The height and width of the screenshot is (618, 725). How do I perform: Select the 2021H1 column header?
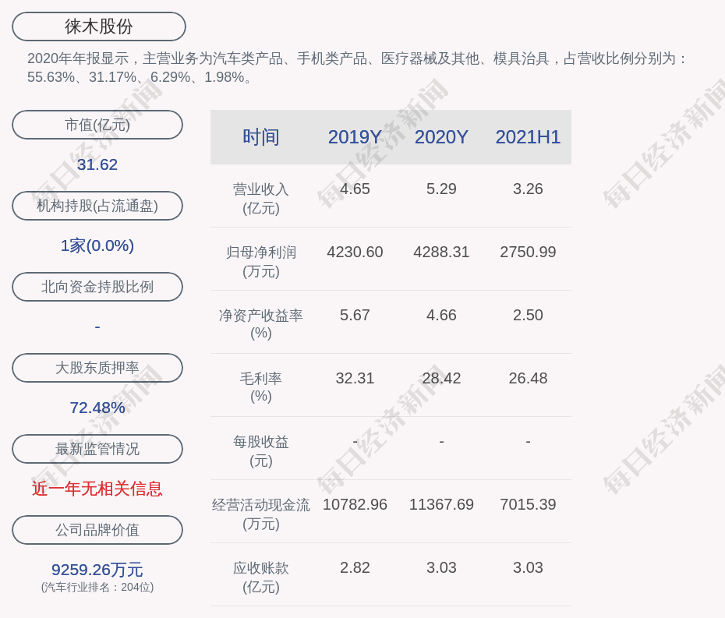[528, 137]
